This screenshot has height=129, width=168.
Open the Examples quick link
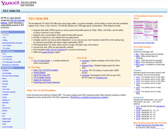85,61
